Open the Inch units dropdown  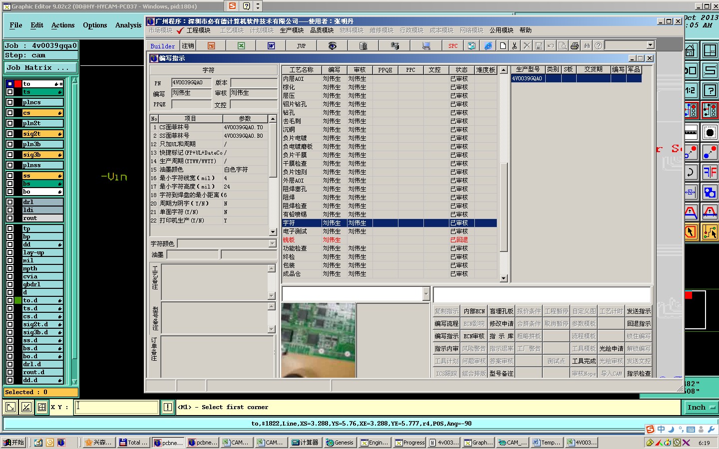702,408
